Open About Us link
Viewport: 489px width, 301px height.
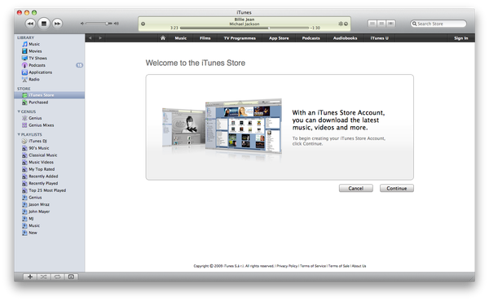pyautogui.click(x=359, y=266)
